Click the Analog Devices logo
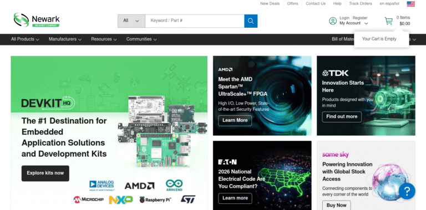This screenshot has height=210, width=426. pyautogui.click(x=102, y=186)
